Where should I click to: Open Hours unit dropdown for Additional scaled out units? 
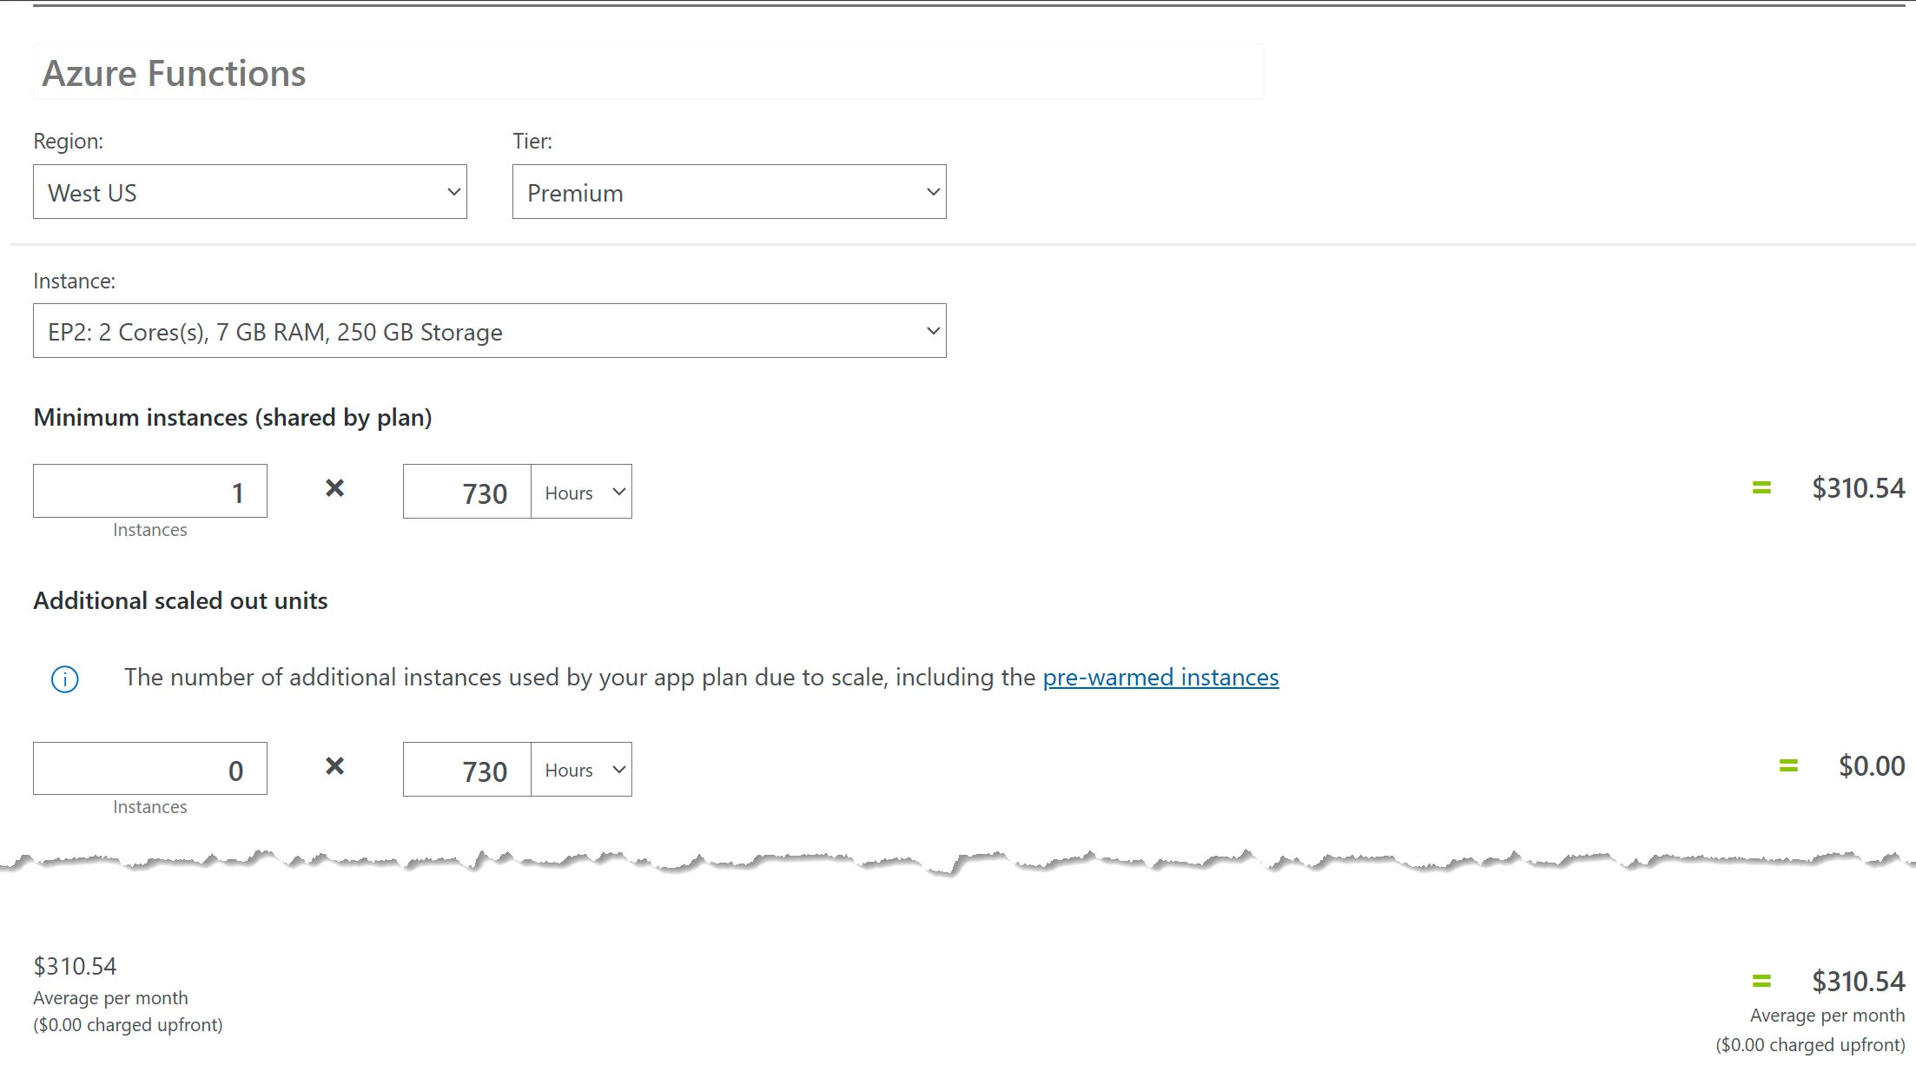[x=581, y=770]
